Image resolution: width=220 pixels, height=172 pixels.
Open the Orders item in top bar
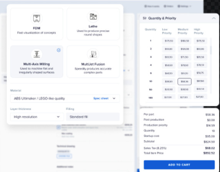tap(169, 6)
